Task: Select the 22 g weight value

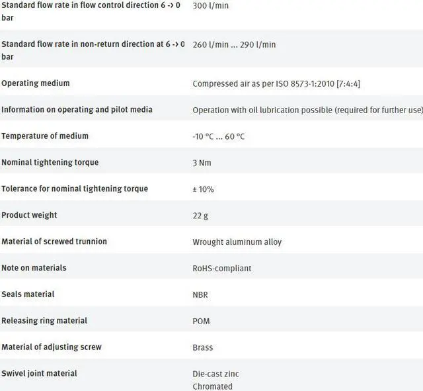Action: 200,216
